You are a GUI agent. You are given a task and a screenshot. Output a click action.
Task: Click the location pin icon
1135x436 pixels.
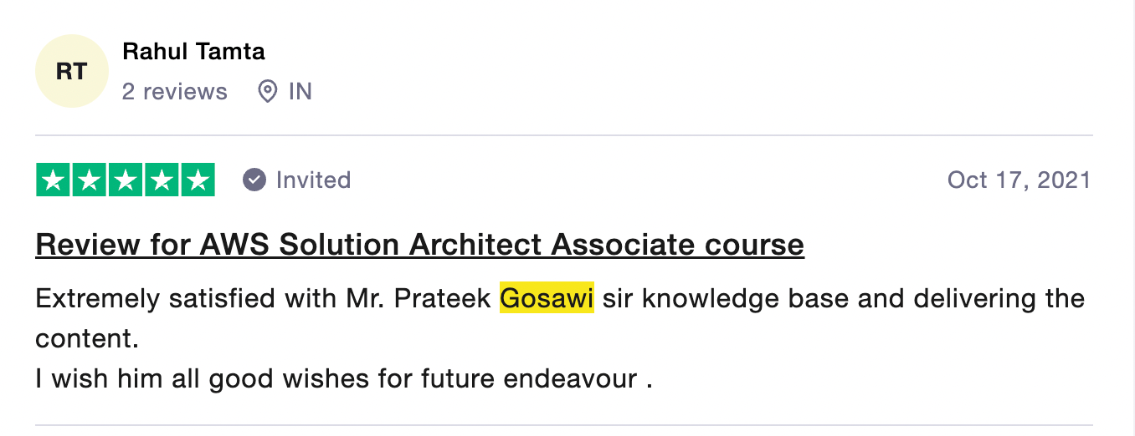coord(267,91)
